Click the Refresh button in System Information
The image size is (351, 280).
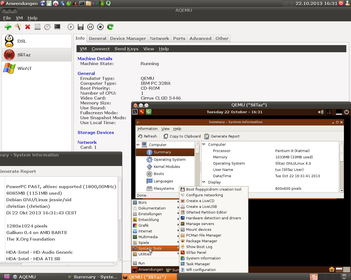click(x=147, y=136)
